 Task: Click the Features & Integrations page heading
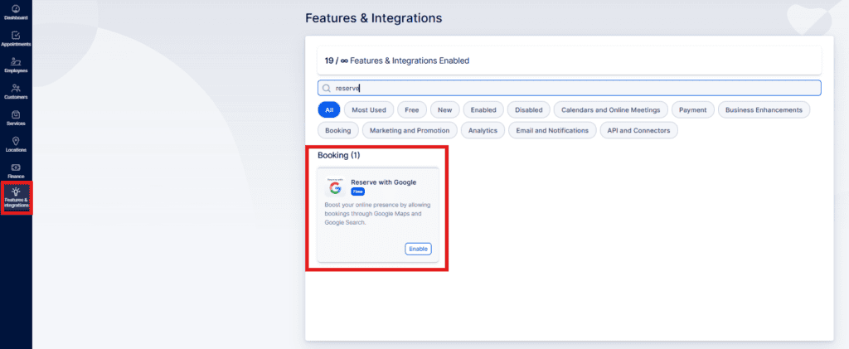point(374,18)
